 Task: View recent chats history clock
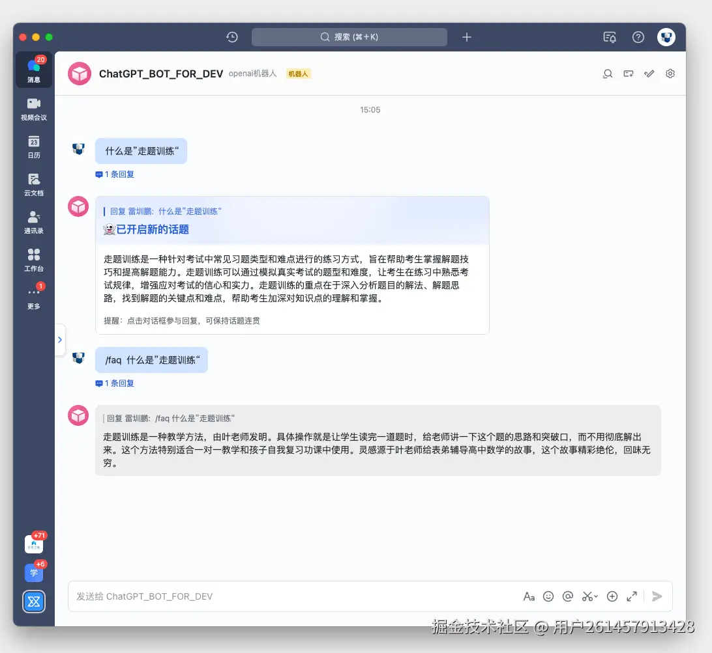point(231,37)
